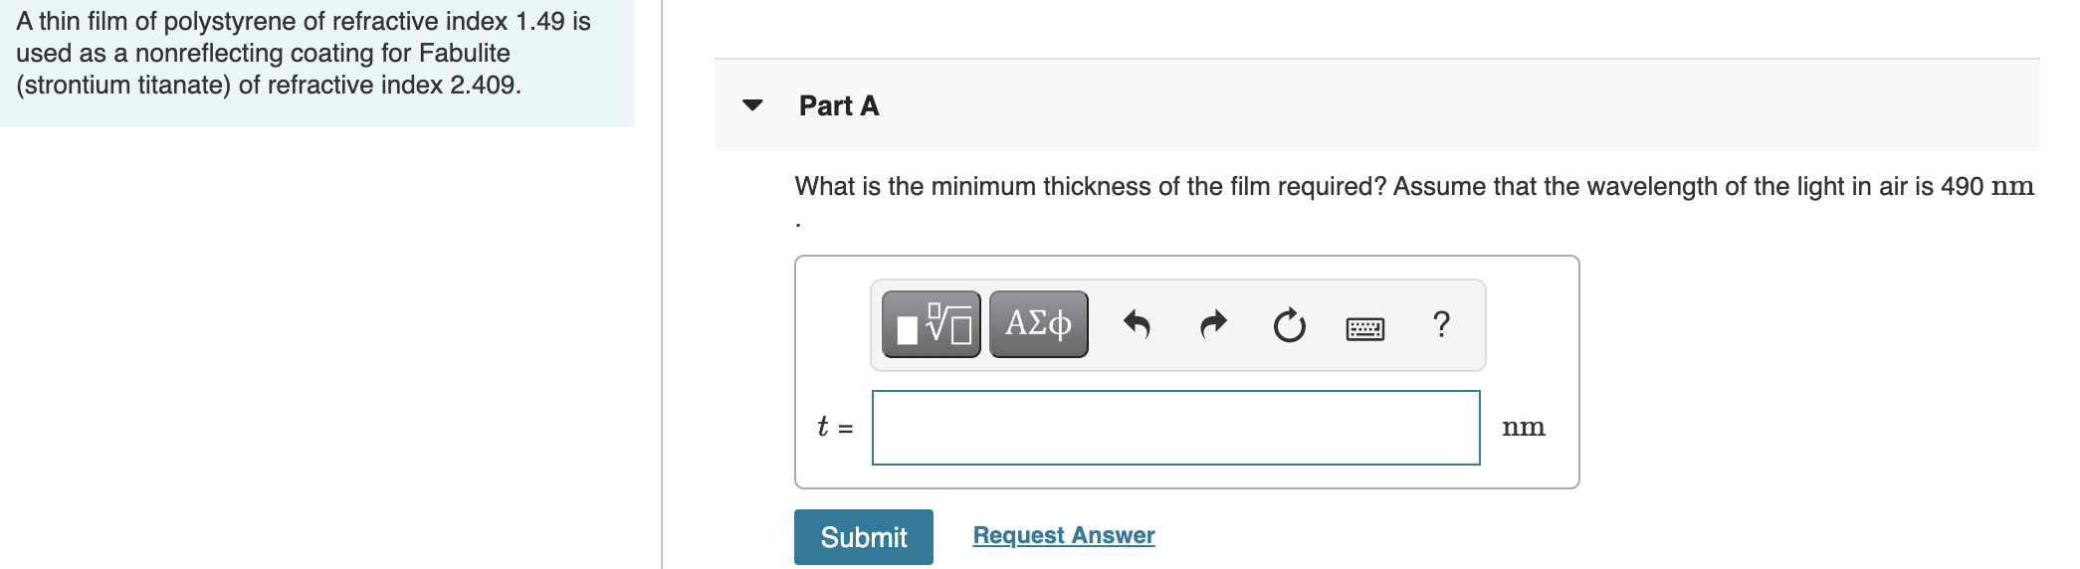The image size is (2080, 569).
Task: Show the keyboard shortcuts icon
Action: click(x=1364, y=328)
